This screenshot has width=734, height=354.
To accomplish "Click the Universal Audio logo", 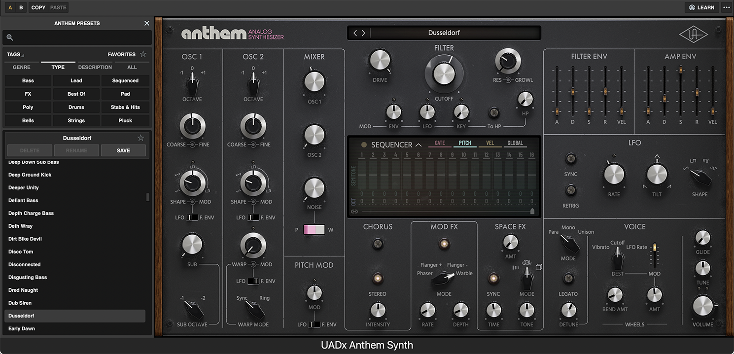I will [x=693, y=35].
